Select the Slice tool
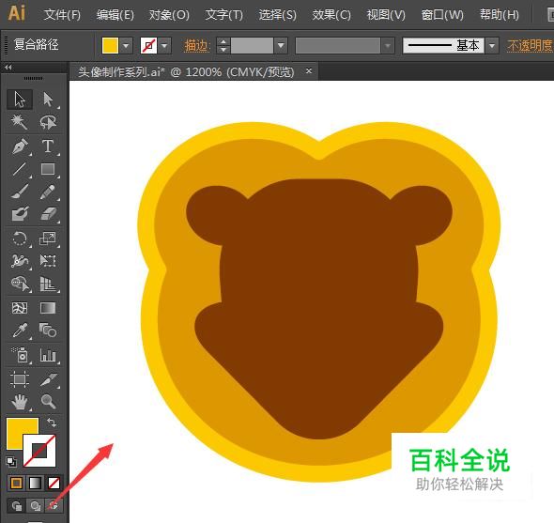The width and height of the screenshot is (554, 523). click(48, 379)
